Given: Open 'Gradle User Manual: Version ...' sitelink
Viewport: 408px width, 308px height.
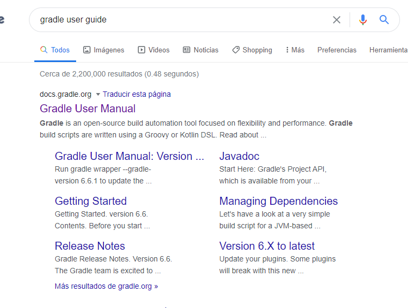Looking at the screenshot, I should click(129, 156).
